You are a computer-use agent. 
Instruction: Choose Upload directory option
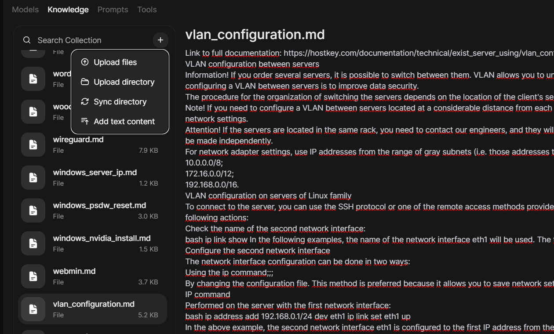click(124, 82)
